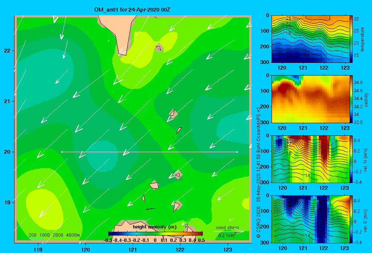Click longitude label 119 on main map
Image resolution: width=372 pixels, height=253 pixels.
tap(38, 249)
